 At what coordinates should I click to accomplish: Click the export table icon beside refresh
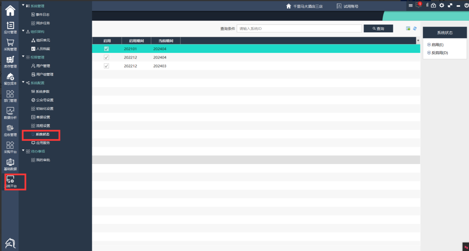pyautogui.click(x=408, y=28)
